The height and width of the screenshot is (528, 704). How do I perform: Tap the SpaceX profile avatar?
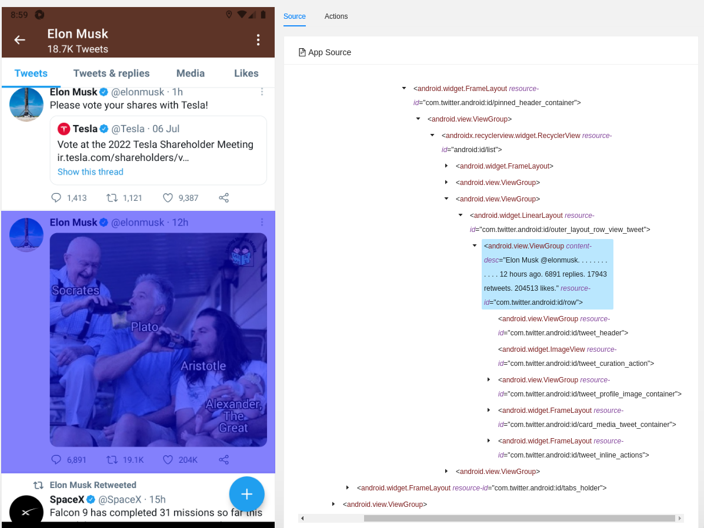(x=26, y=509)
